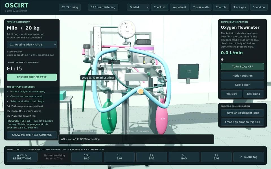
Task: Click completed step Select and attach both bags
Action: (25, 101)
